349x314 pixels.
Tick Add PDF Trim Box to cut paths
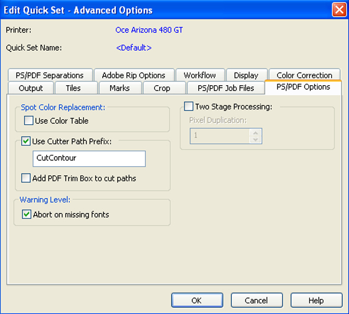click(x=26, y=178)
